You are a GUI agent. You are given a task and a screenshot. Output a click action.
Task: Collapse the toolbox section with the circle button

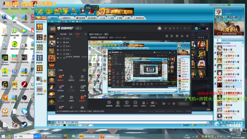(84, 70)
